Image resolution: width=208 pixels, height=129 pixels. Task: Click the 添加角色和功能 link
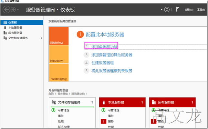[x=104, y=47]
